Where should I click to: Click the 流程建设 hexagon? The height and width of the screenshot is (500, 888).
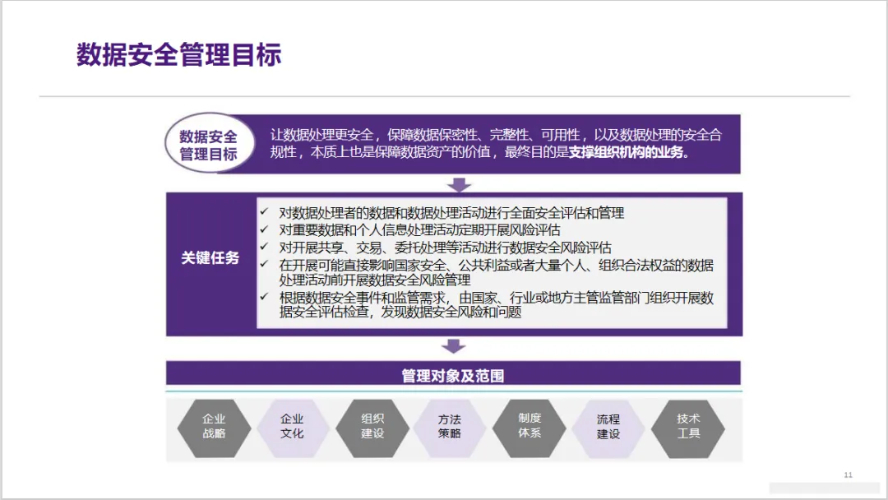[608, 428]
